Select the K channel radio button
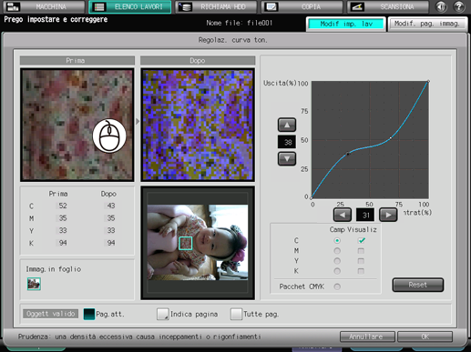 (x=337, y=271)
